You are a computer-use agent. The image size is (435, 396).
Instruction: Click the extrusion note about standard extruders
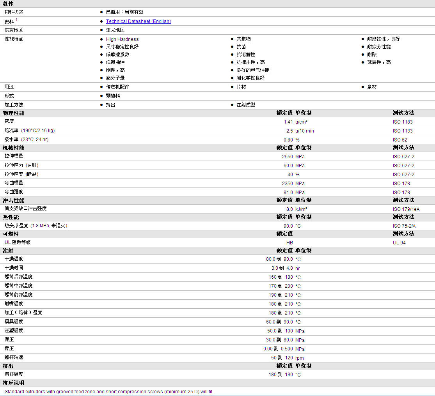coord(109,392)
